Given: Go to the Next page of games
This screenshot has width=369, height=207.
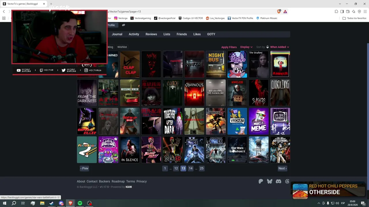Looking at the screenshot, I should 282,168.
